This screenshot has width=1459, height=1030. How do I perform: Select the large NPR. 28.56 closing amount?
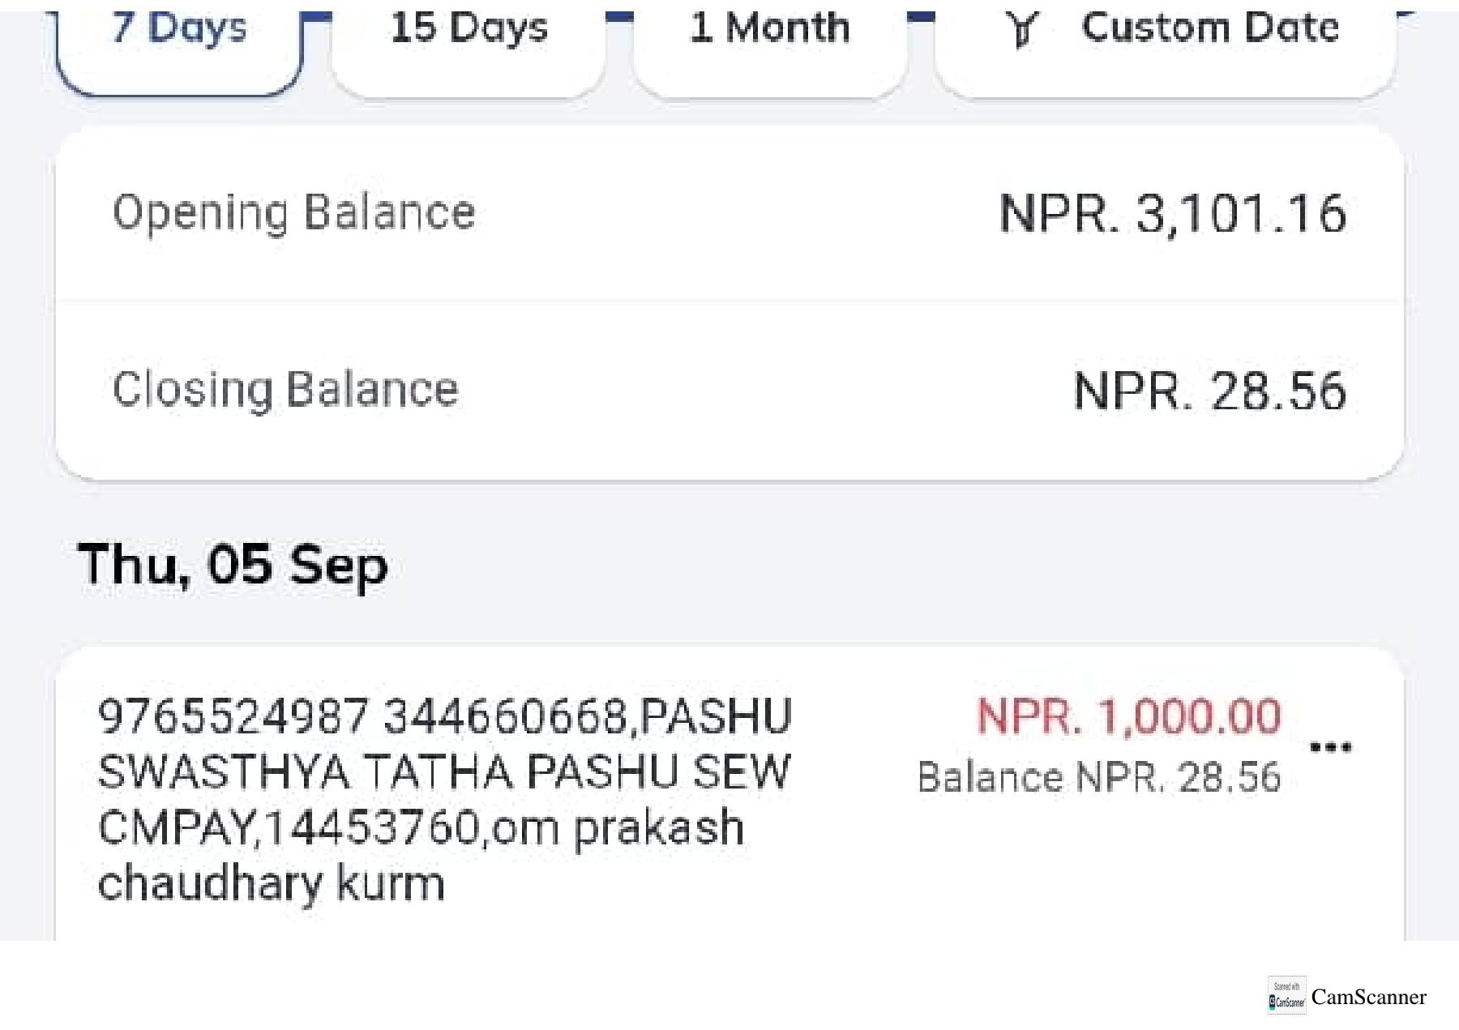pyautogui.click(x=1210, y=391)
